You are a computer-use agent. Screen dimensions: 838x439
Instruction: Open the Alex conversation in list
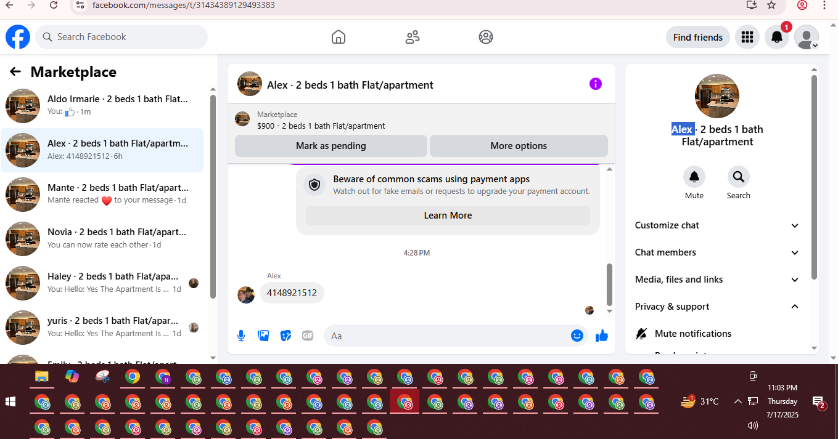pos(102,150)
